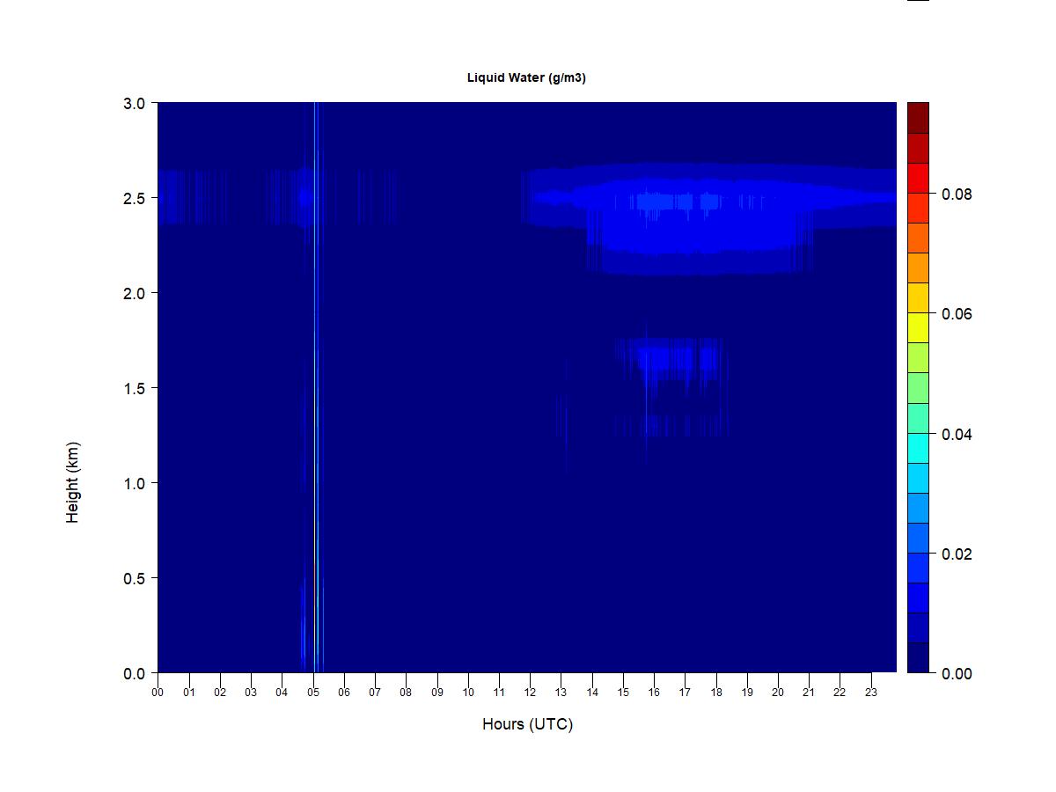
Task: Select the 00 hour tick label
Action: [x=158, y=693]
